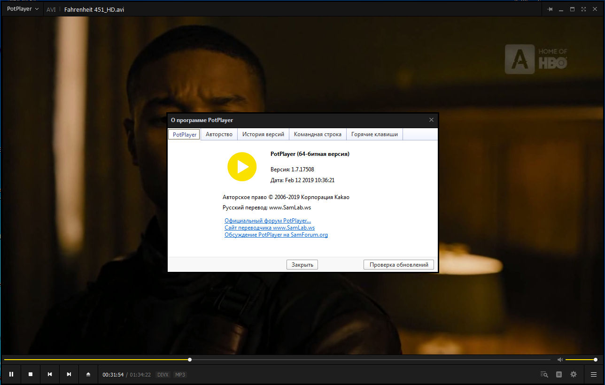Open the settings gear in control bar
Screen dimensions: 605x385
(x=574, y=374)
